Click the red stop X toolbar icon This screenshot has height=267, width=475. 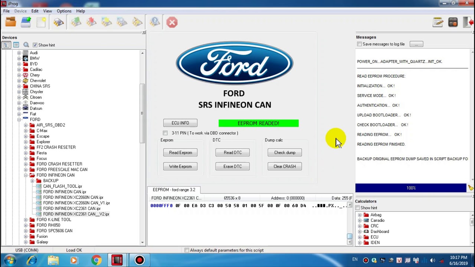[172, 22]
